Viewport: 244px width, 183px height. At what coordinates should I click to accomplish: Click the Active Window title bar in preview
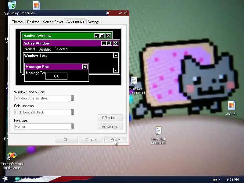(71, 43)
